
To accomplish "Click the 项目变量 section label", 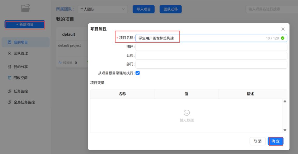I will click(x=97, y=83).
